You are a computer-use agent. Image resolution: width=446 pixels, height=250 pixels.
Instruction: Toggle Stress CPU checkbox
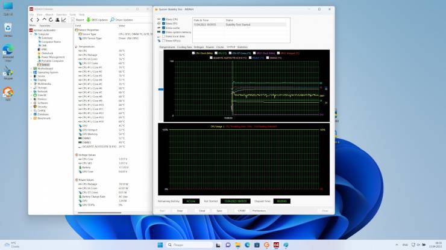[x=163, y=19]
